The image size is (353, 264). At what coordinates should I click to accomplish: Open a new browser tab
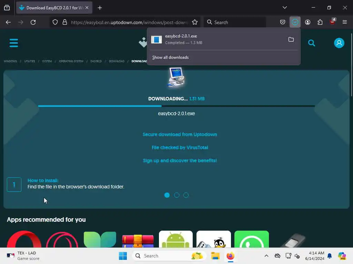tap(100, 8)
